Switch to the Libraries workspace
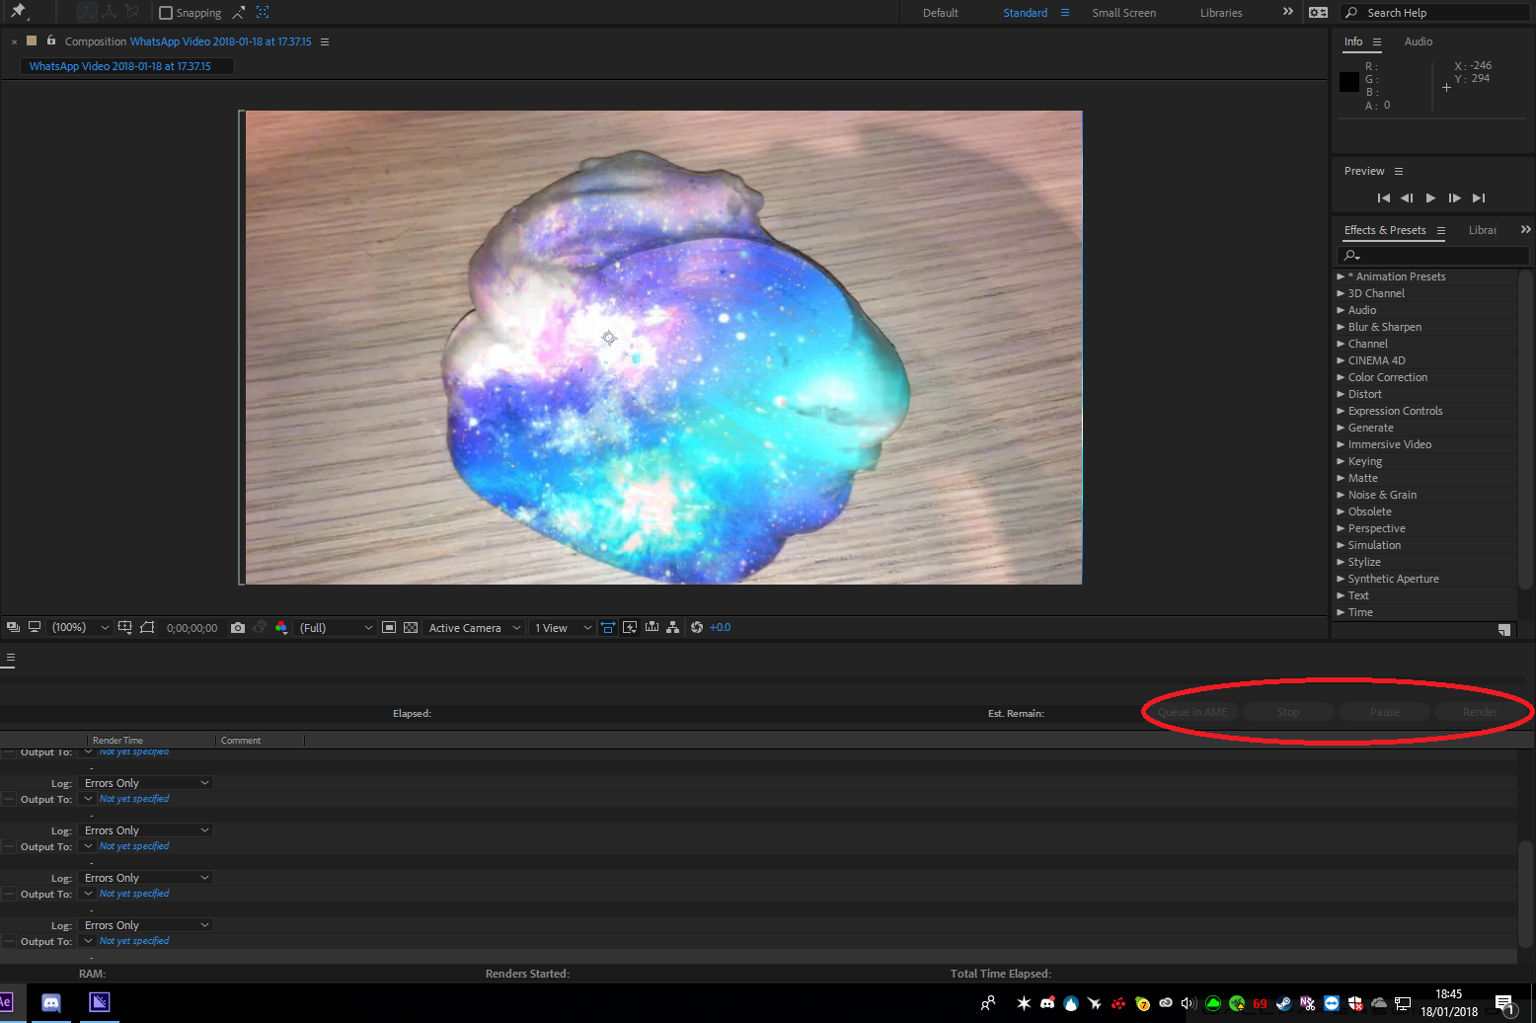Screen dimensions: 1536x1023 point(1221,13)
